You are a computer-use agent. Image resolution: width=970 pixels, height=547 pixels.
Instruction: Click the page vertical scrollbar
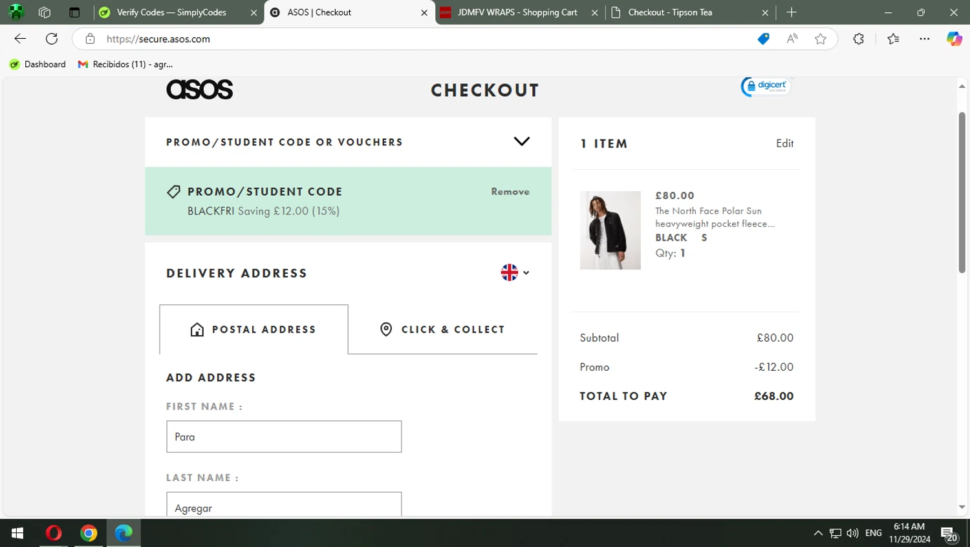(962, 194)
